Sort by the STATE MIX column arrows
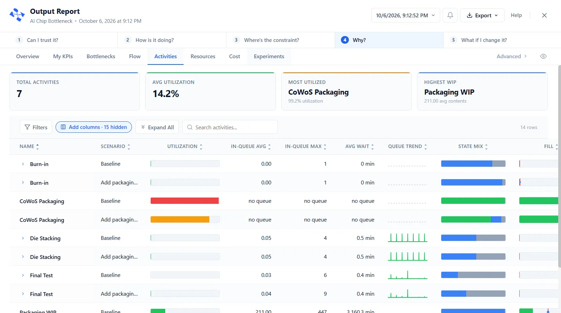Screen dimensions: 561x313 (x=486, y=147)
